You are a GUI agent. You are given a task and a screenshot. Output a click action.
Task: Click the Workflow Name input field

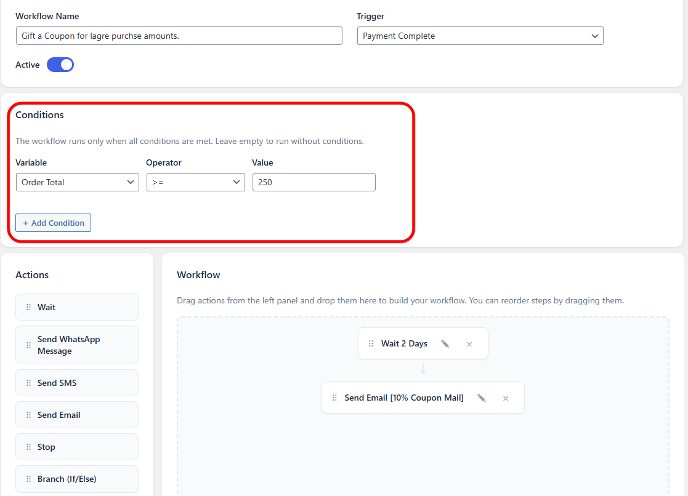179,36
